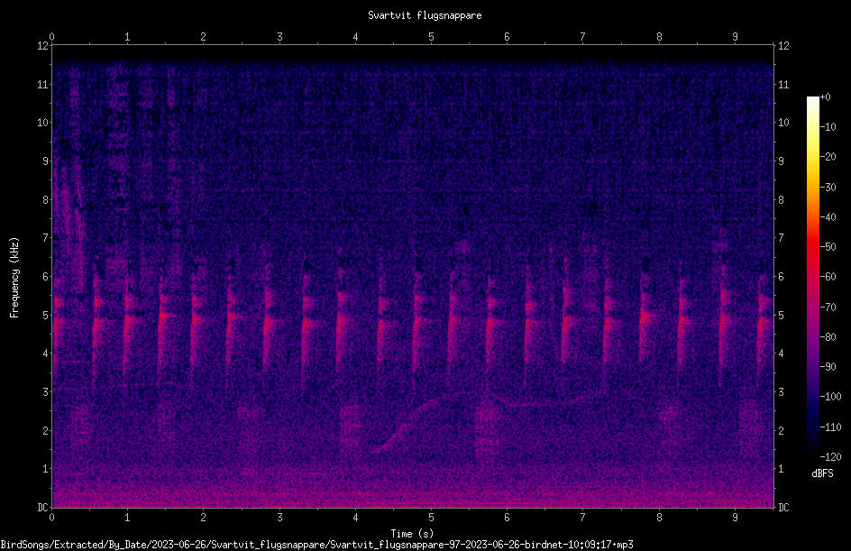Click the '-30' value on the color scale

coord(828,187)
